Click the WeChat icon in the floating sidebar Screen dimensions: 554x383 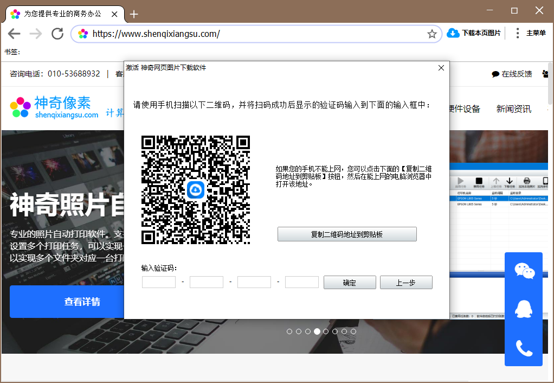tap(524, 271)
